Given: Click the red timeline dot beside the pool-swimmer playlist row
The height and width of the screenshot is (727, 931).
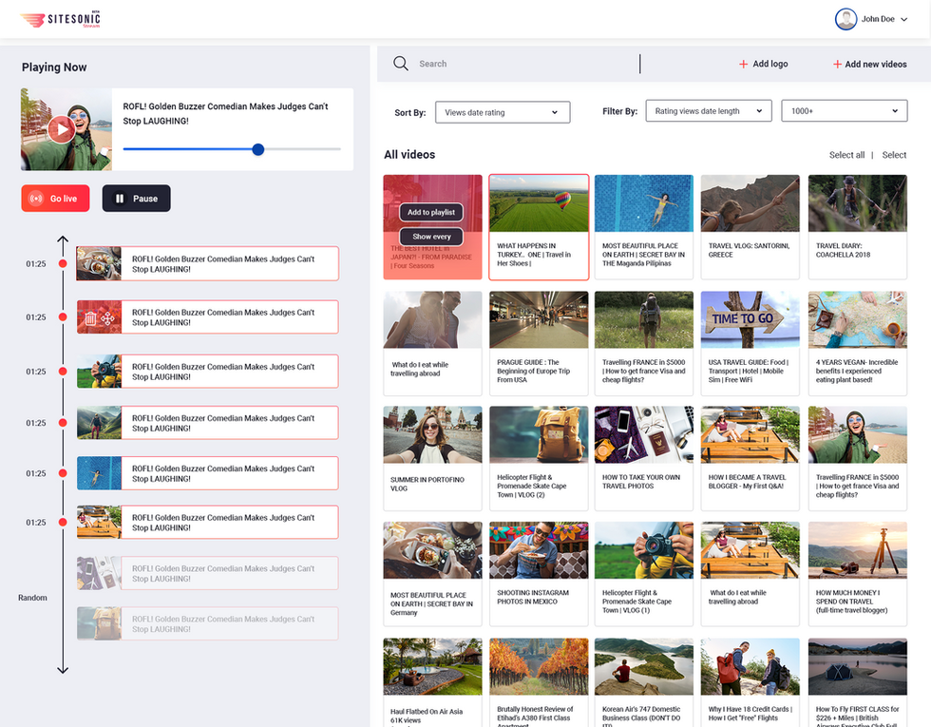Looking at the screenshot, I should click(63, 473).
